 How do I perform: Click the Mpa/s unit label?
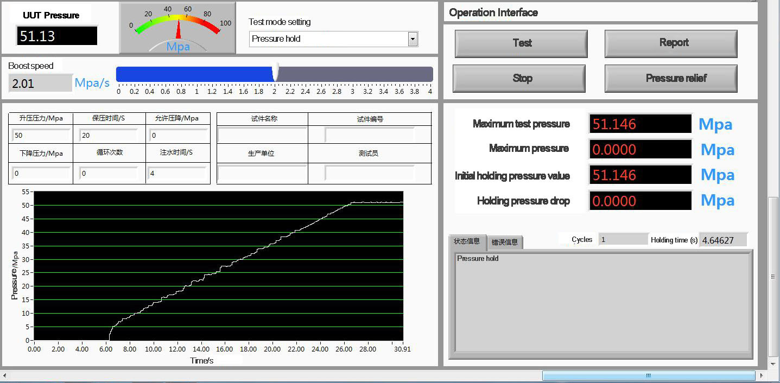point(92,83)
